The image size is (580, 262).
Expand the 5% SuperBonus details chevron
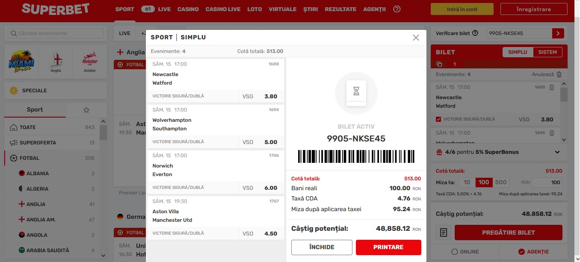(557, 152)
